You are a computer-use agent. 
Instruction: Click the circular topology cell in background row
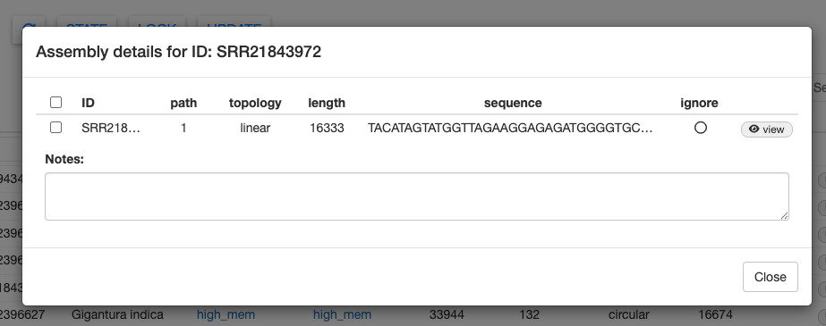click(x=628, y=315)
